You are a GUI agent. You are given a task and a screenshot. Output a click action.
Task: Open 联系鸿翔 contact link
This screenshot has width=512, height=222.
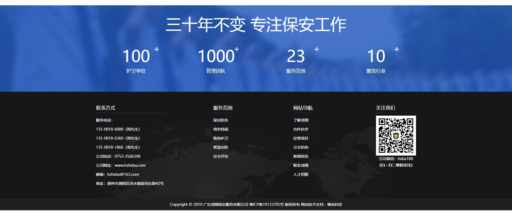click(301, 165)
